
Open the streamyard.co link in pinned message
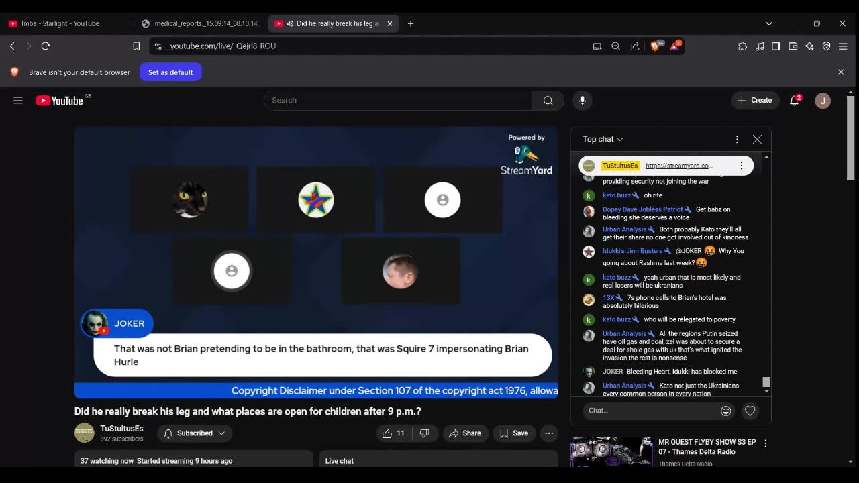(678, 166)
